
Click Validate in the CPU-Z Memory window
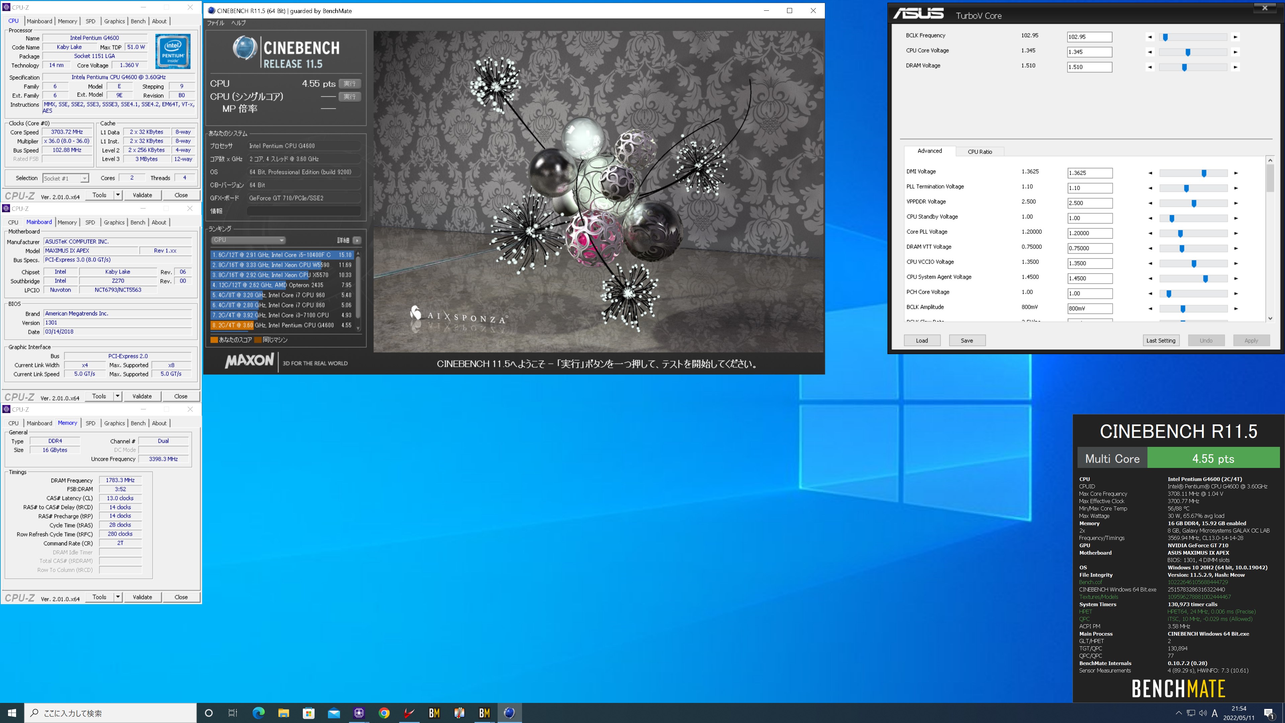(x=142, y=597)
